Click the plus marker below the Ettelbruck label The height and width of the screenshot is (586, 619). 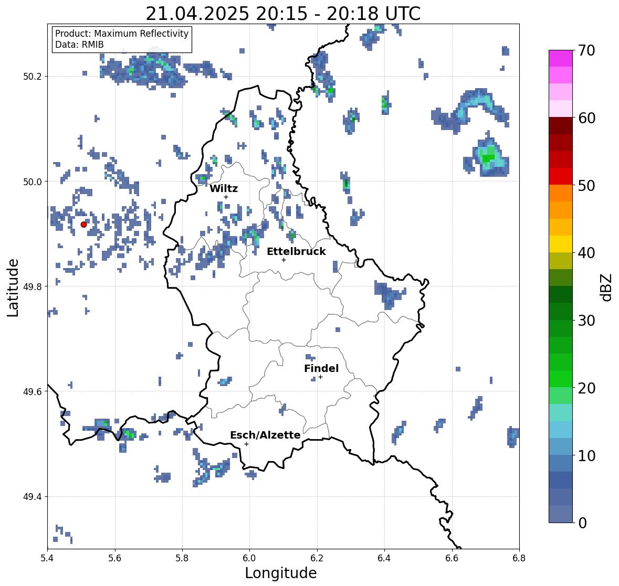pyautogui.click(x=284, y=260)
